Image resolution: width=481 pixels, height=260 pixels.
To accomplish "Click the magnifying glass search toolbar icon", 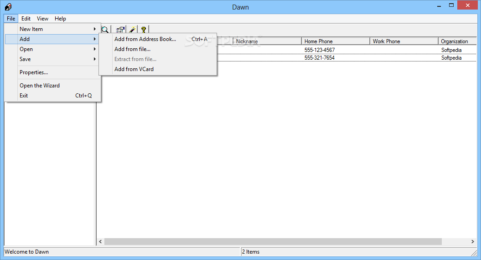I will (x=105, y=30).
